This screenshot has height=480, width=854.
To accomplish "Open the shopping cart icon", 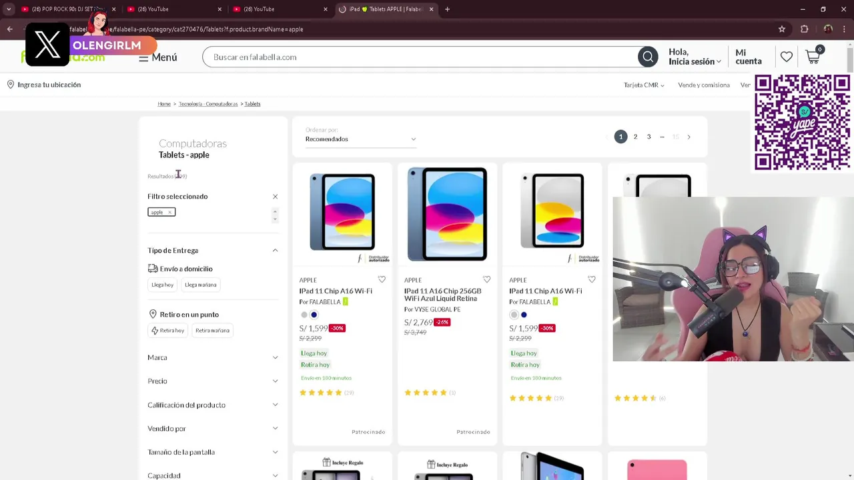I will tap(813, 57).
